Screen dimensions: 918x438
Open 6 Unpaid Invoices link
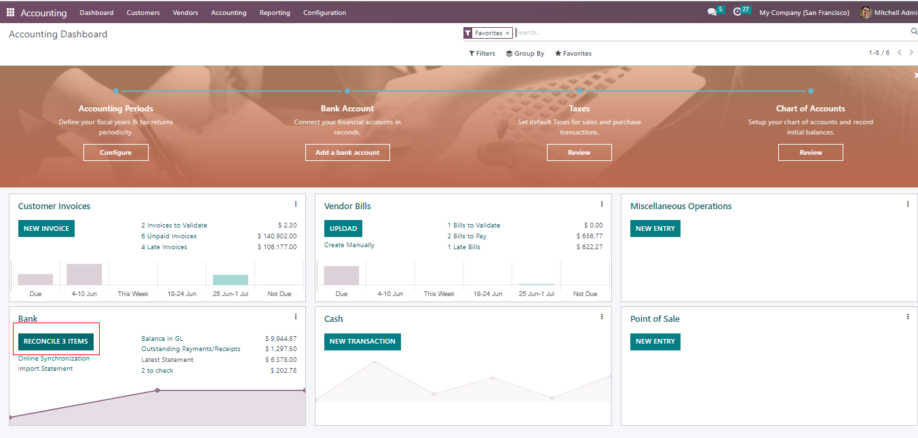click(169, 236)
